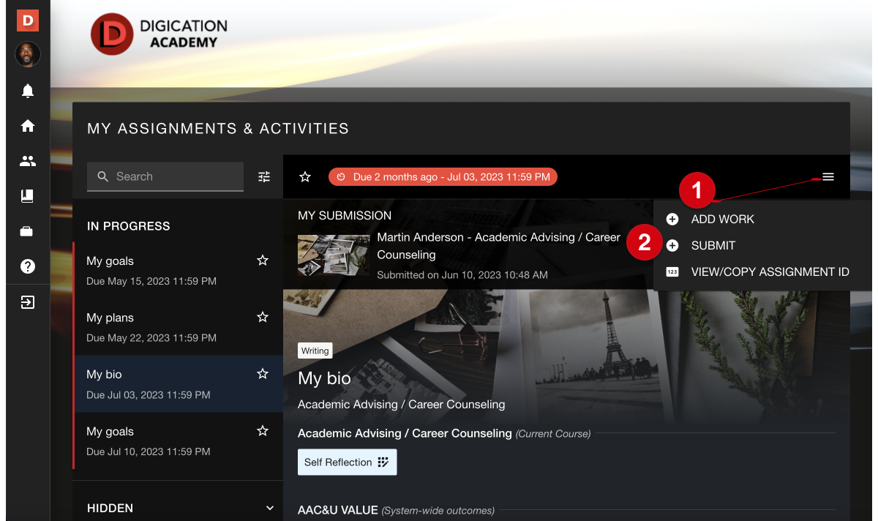Select ADD WORK from the menu

pyautogui.click(x=722, y=219)
